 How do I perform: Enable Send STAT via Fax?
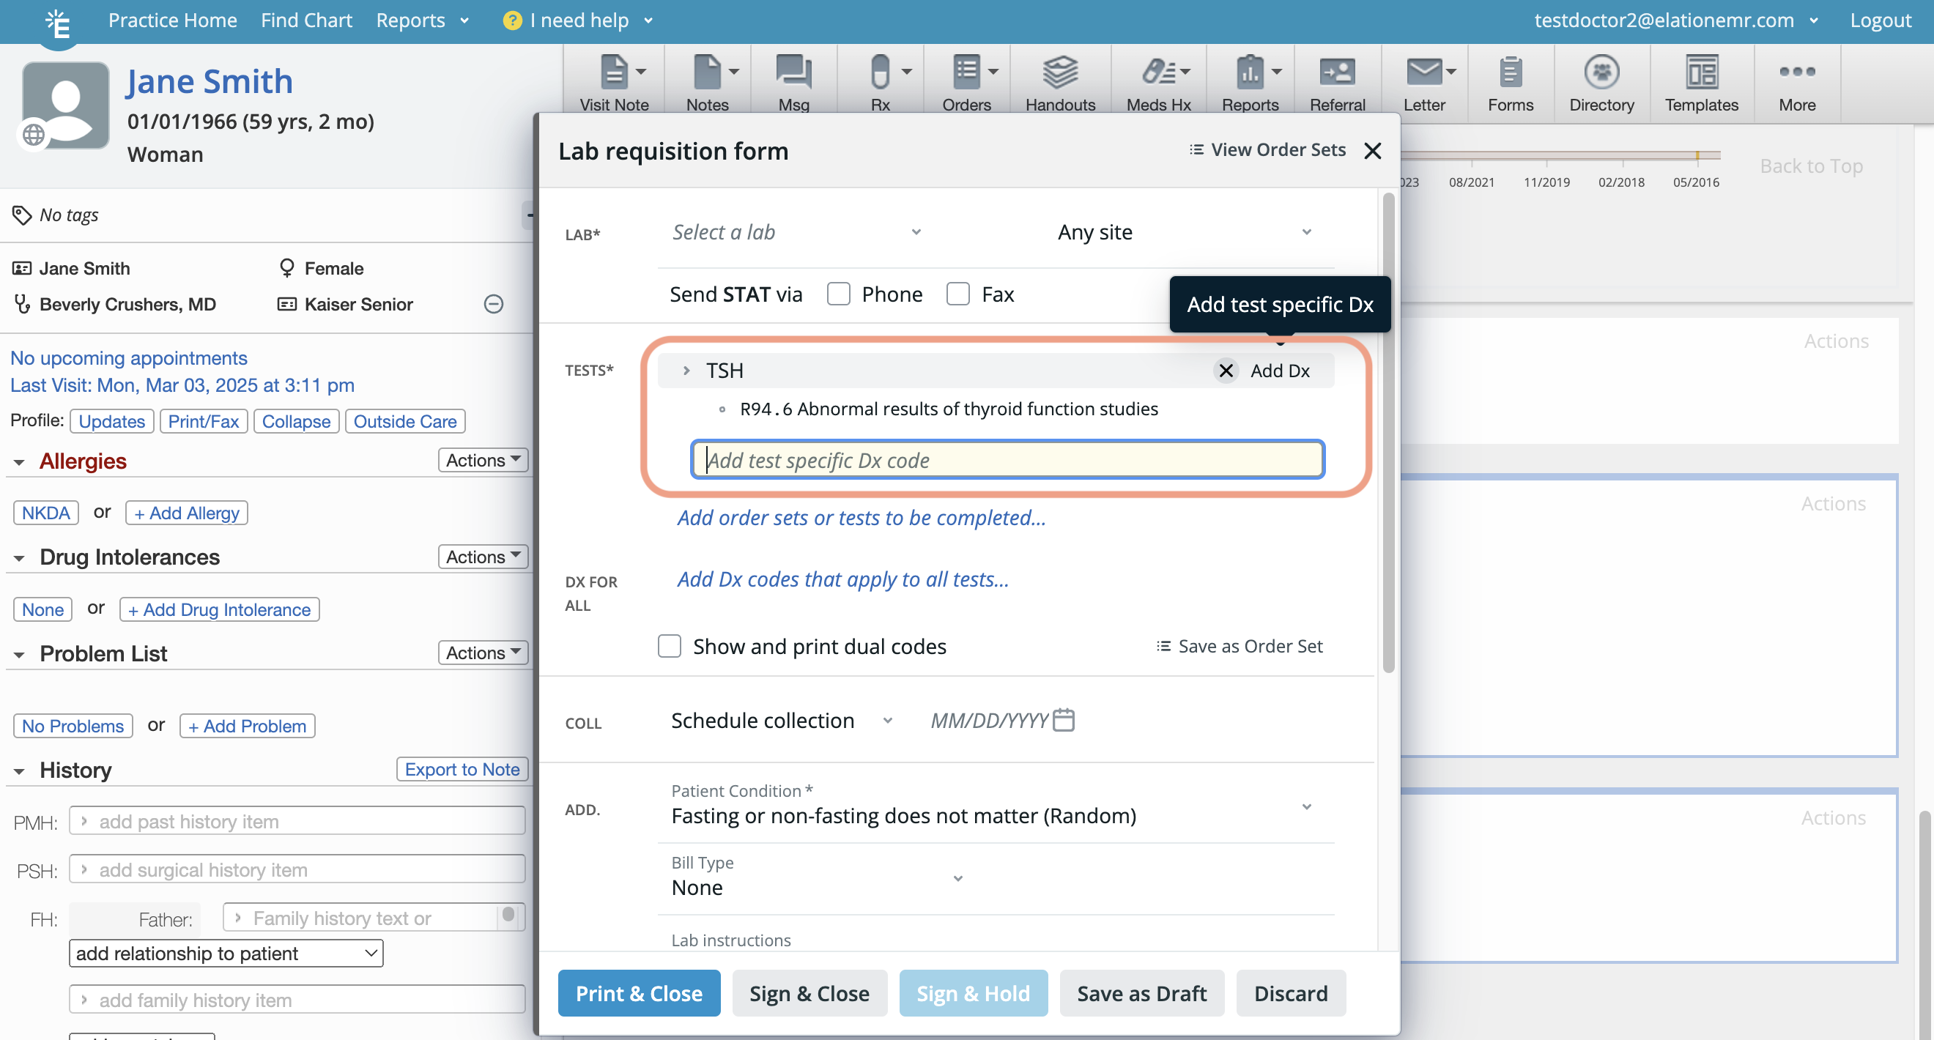[958, 294]
